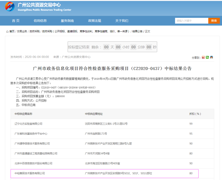The height and width of the screenshot is (180, 222).
Task: Click the 来源：广州公共资源交易中心 text
Action: 72,57
